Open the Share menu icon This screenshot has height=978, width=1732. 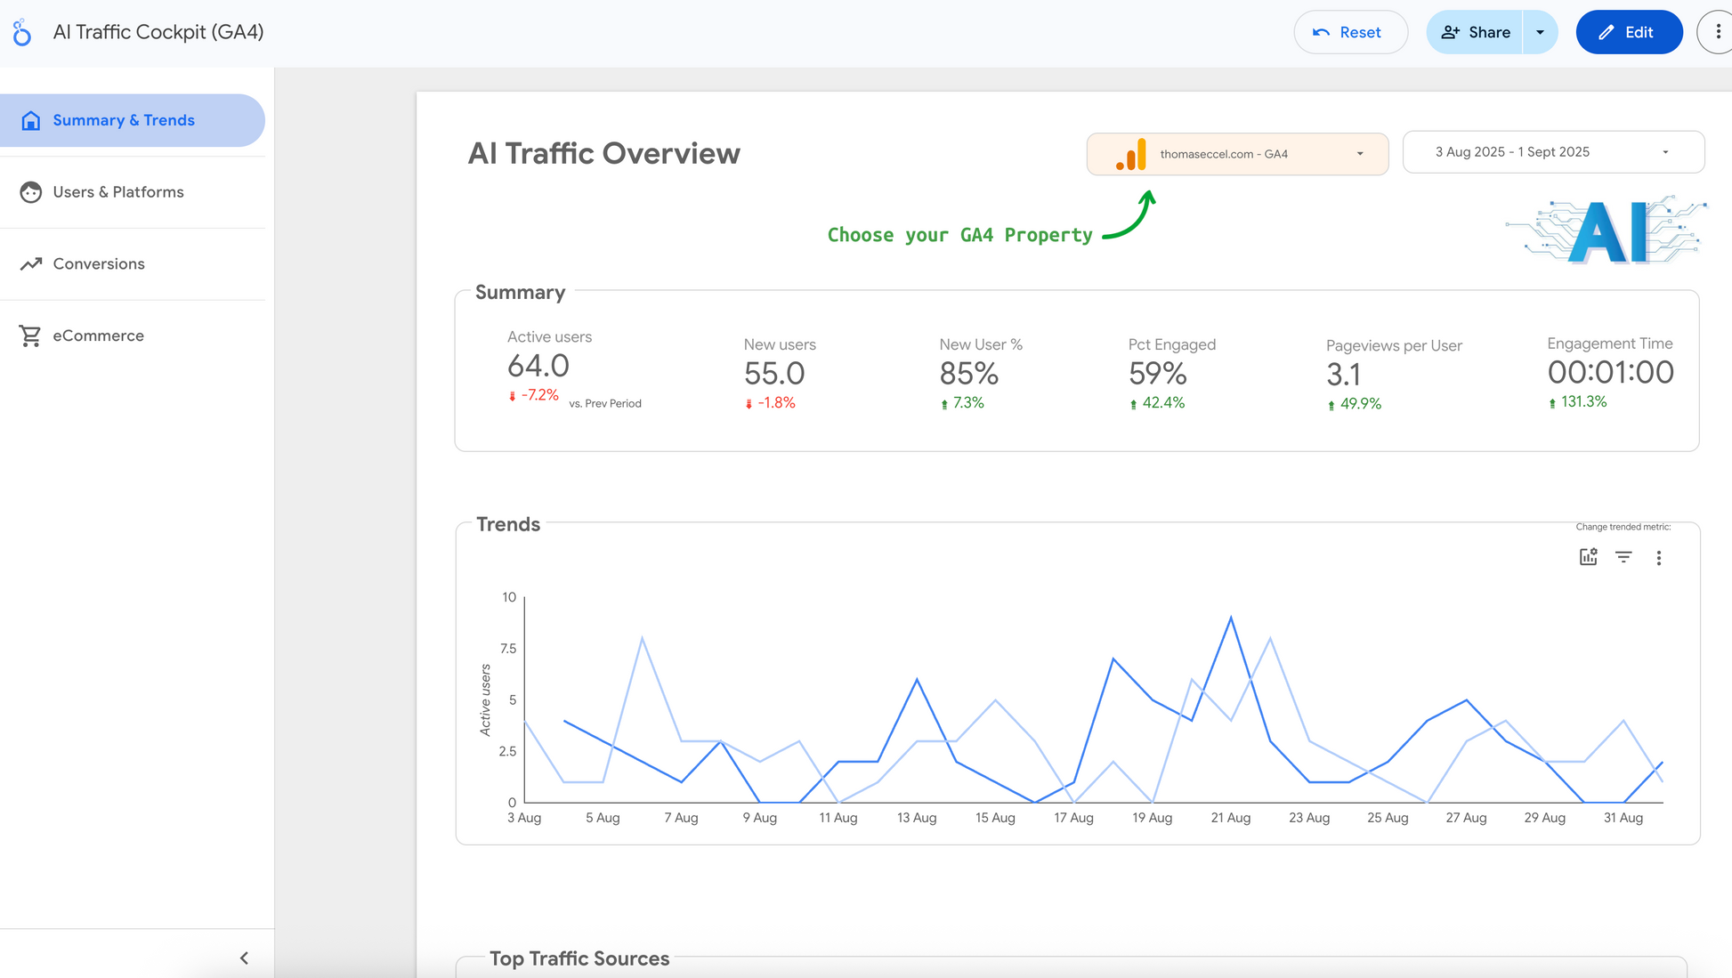point(1452,32)
